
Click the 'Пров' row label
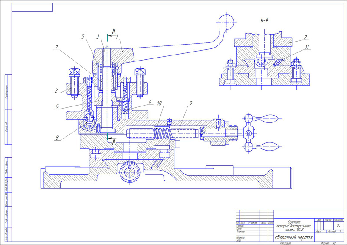point(239,229)
